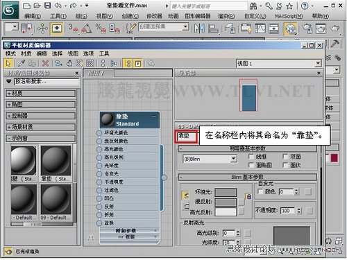The image size is (347, 260).
Task: Toggle spinner snap in the main toolbar
Action: point(115,28)
